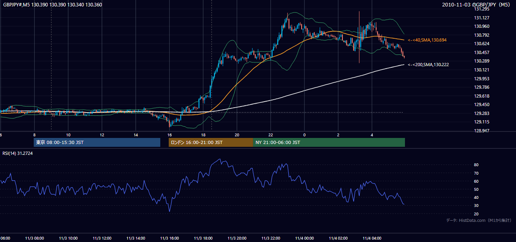
Task: Click the bottom time label 11/4 00:00
Action: click(304, 238)
